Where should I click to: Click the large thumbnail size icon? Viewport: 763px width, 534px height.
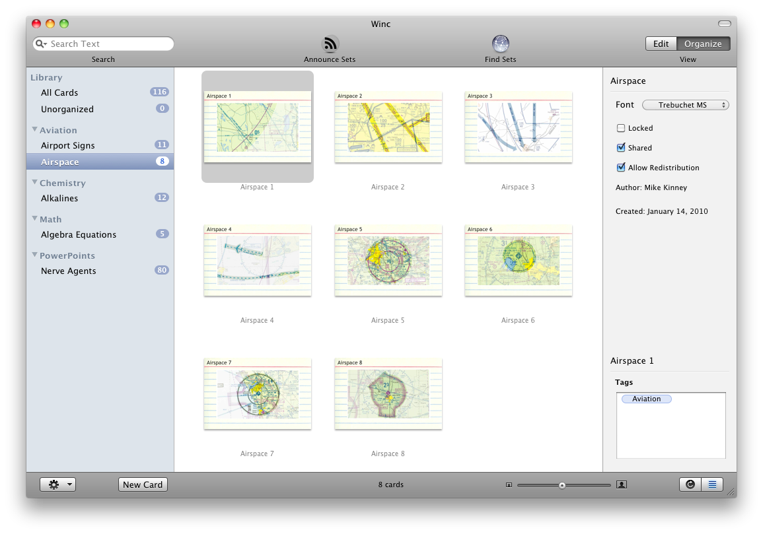click(622, 484)
